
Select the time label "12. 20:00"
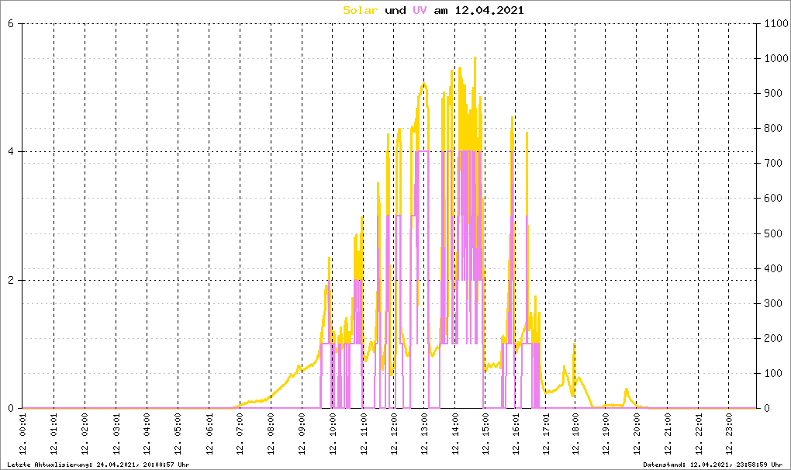pyautogui.click(x=637, y=434)
